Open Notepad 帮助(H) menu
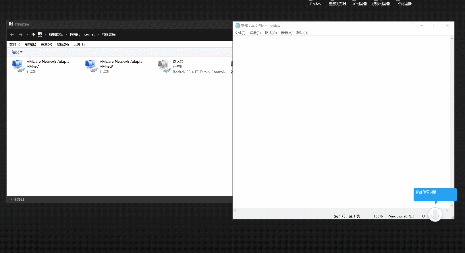Screen dimensions: 465x253 [302, 33]
